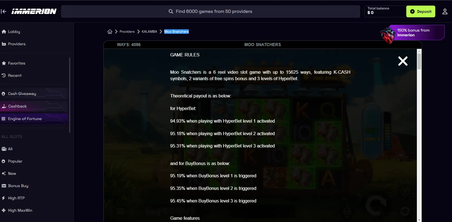Go to Lobby from sidebar

pyautogui.click(x=11, y=32)
